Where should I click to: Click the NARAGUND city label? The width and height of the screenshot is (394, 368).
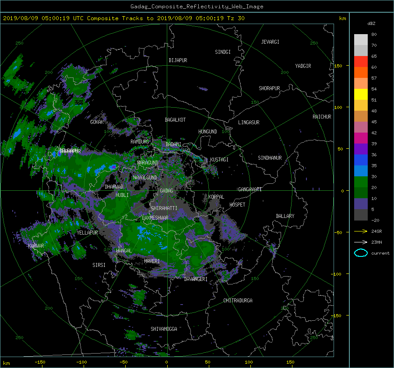pos(148,163)
